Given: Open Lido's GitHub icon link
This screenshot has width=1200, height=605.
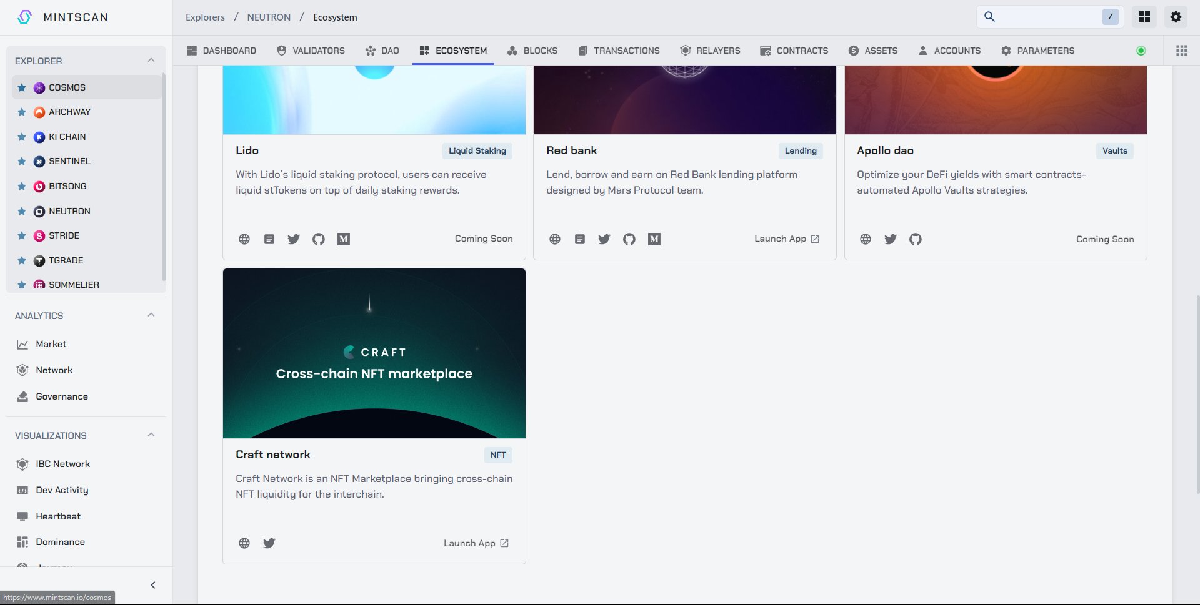Looking at the screenshot, I should (x=319, y=239).
